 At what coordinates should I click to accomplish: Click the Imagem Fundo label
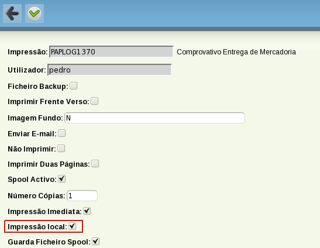click(35, 118)
